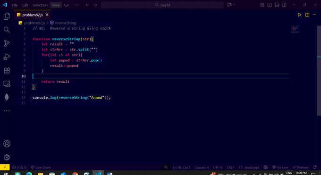The image size is (321, 175).
Task: Open editor More Actions ellipsis
Action: coord(314,15)
